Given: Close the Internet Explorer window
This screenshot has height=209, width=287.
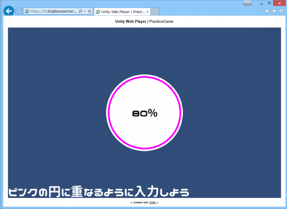Looking at the screenshot, I should coord(279,3).
